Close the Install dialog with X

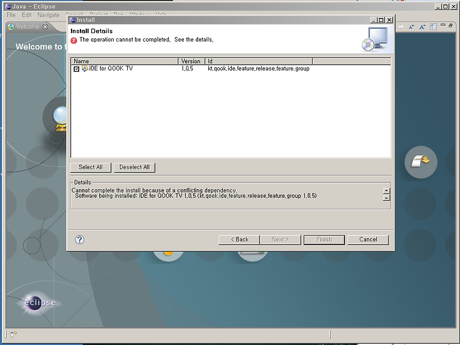click(x=389, y=20)
